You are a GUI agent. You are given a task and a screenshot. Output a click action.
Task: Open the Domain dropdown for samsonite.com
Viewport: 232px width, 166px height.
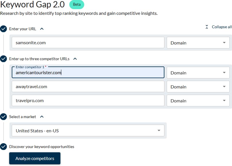[225, 43]
